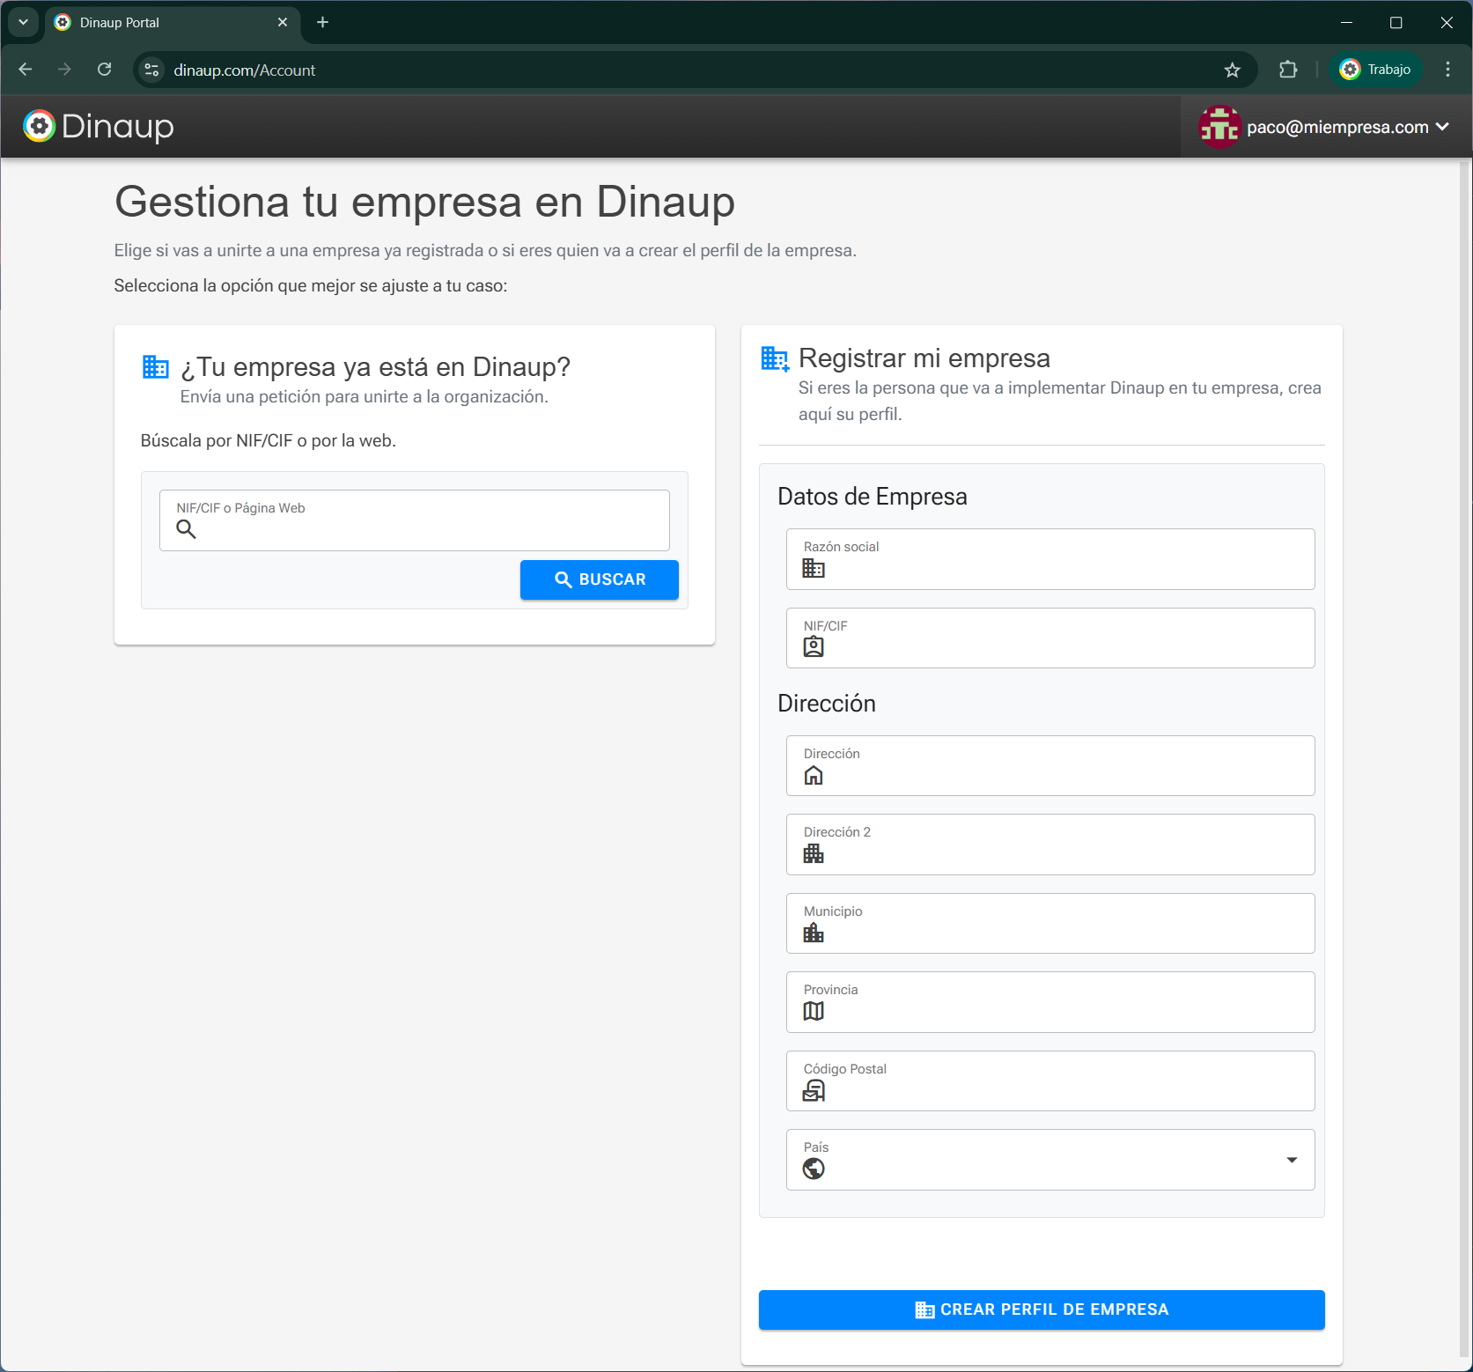Click the user avatar icon
1473x1372 pixels.
click(x=1219, y=128)
